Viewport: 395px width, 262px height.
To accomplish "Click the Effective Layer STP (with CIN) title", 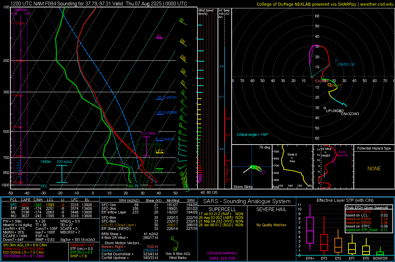I will tap(345, 200).
